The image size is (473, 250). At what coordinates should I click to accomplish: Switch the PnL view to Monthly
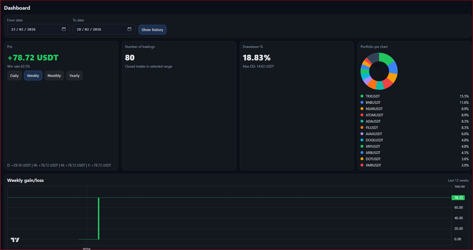(x=54, y=76)
